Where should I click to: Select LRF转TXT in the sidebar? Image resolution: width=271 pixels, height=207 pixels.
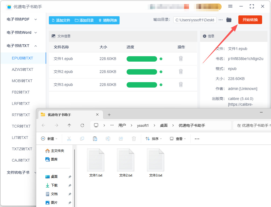[21, 103]
